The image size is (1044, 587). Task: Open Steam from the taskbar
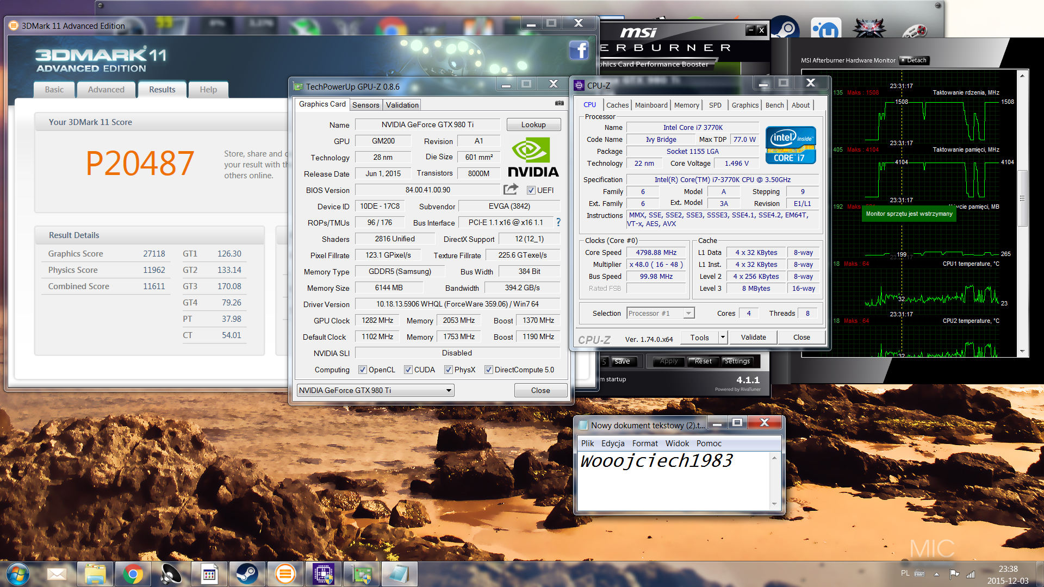(x=247, y=574)
